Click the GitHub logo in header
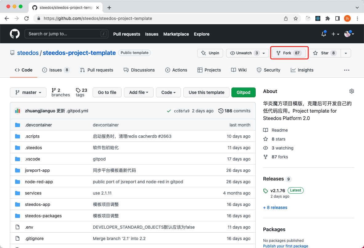364x248 pixels. [x=15, y=34]
